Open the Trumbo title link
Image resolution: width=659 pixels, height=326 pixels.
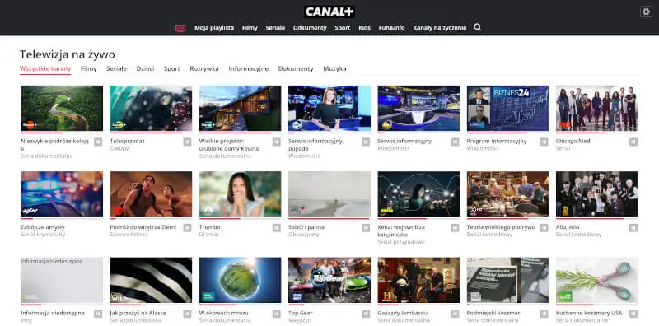[210, 227]
